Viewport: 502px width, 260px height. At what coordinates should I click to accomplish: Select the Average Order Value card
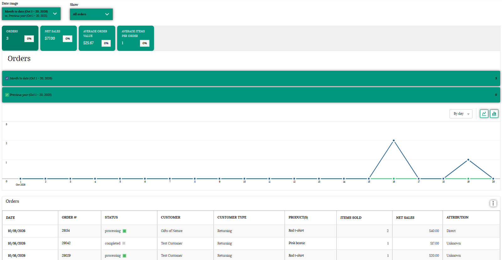[x=97, y=38]
